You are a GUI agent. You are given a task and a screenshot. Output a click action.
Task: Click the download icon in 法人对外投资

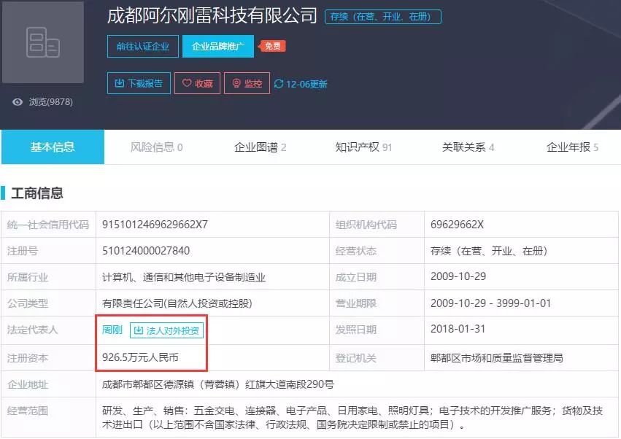pyautogui.click(x=138, y=330)
